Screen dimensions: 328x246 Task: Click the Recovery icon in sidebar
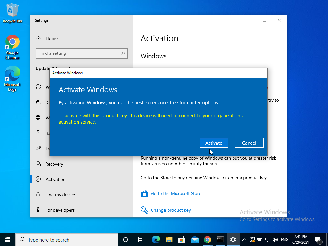coord(38,164)
